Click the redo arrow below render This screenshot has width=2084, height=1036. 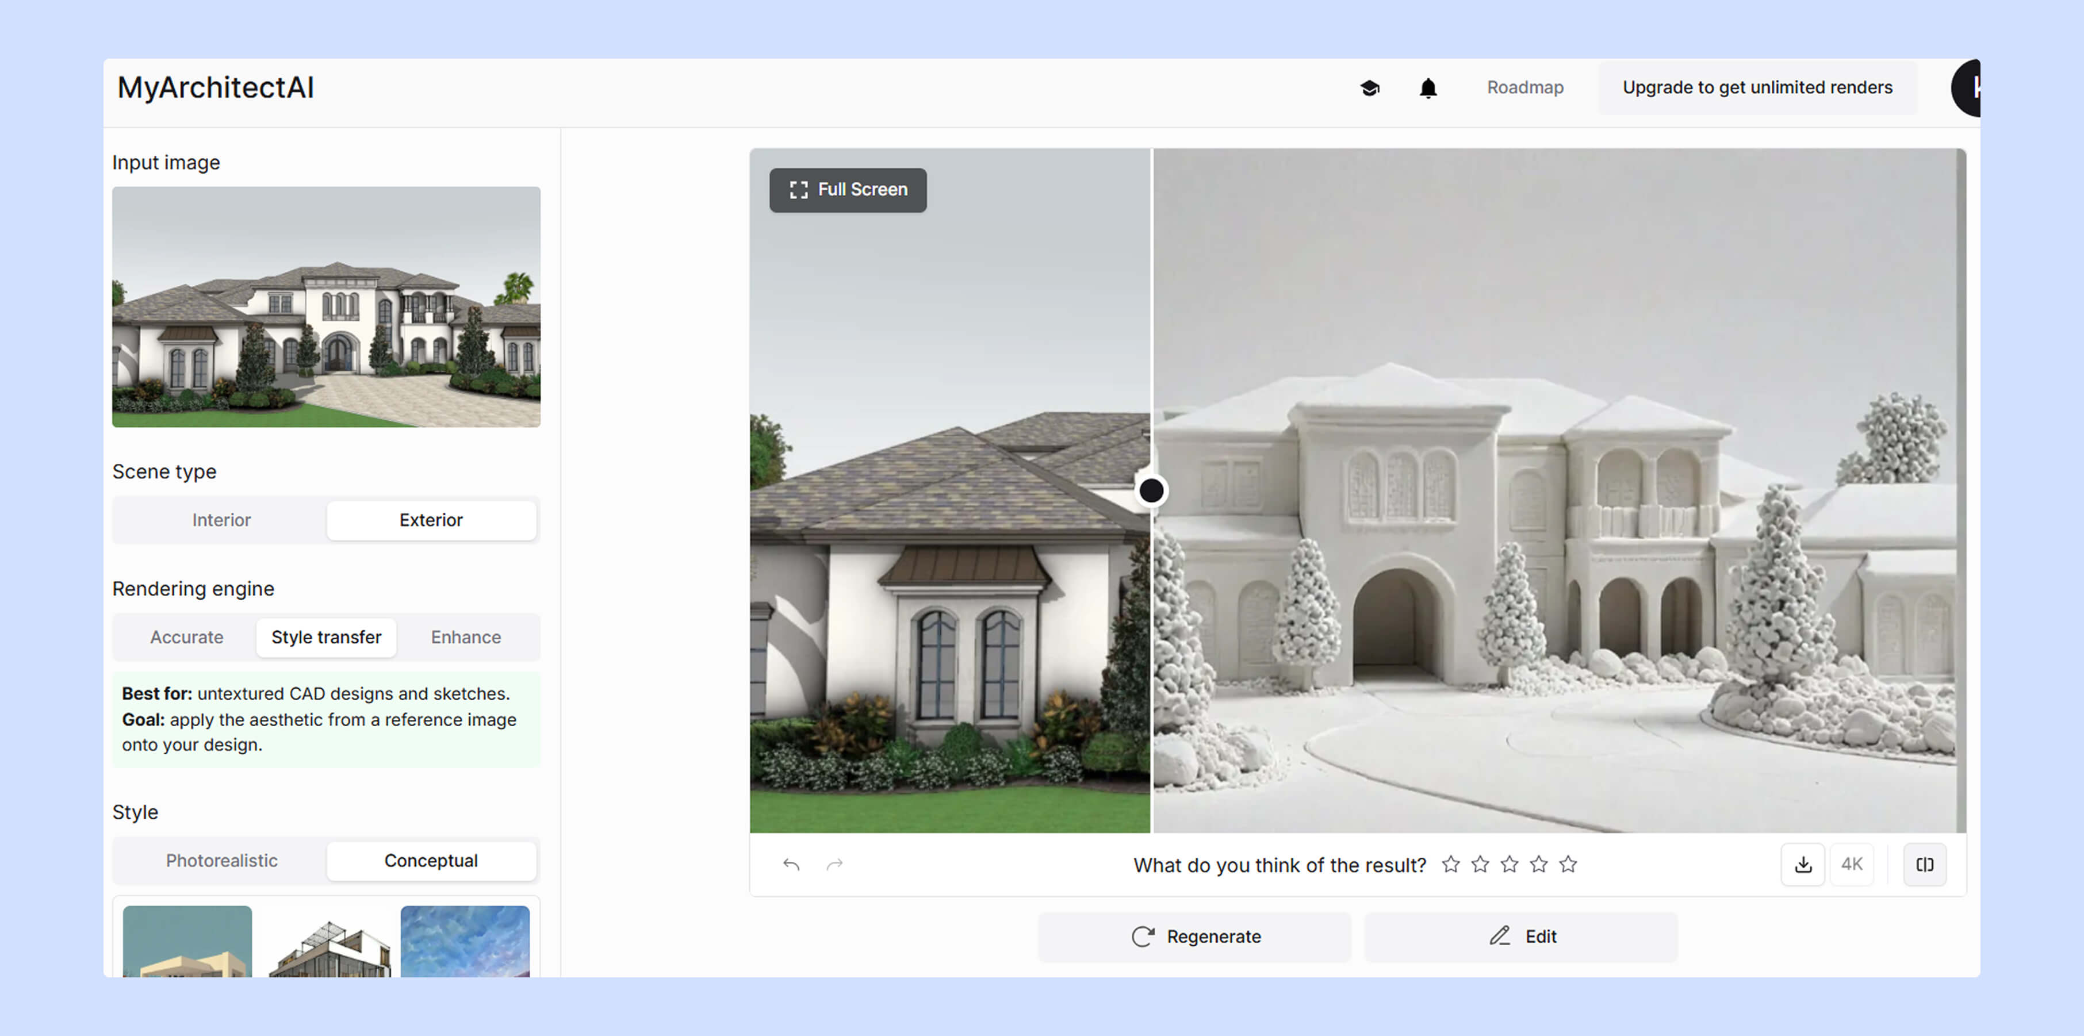click(x=834, y=865)
